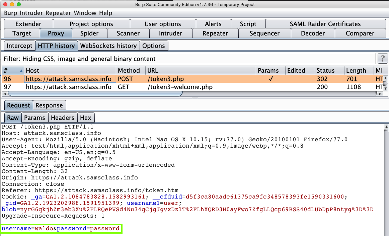Open the Intercept sub-tab

19,46
